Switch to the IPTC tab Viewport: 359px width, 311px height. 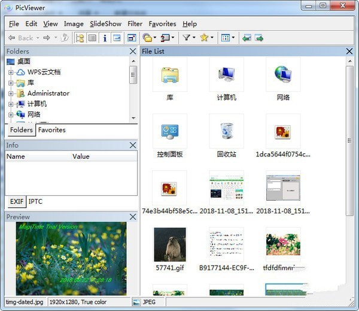tap(35, 202)
